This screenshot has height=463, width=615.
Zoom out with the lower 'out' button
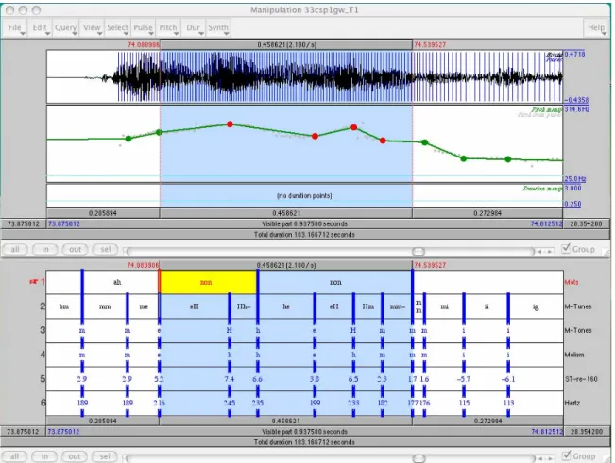pos(75,456)
